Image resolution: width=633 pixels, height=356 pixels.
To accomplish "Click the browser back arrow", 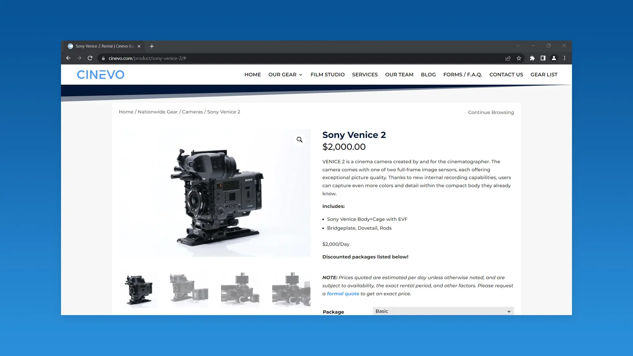I will point(68,58).
